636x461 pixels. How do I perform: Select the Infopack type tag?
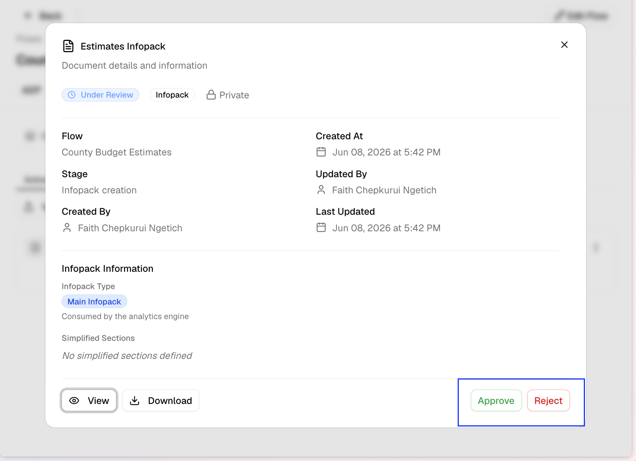click(172, 95)
